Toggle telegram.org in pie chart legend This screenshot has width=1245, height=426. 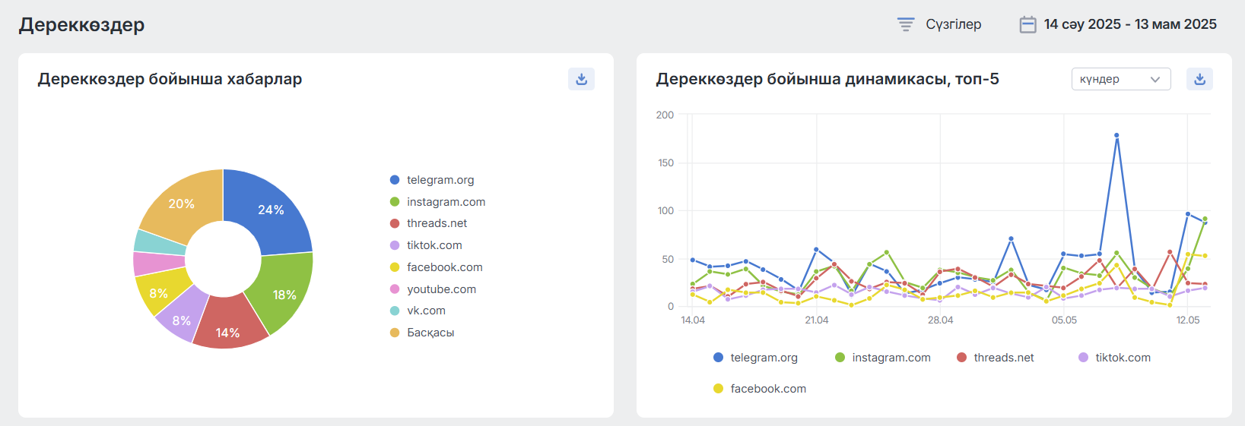[x=440, y=180]
